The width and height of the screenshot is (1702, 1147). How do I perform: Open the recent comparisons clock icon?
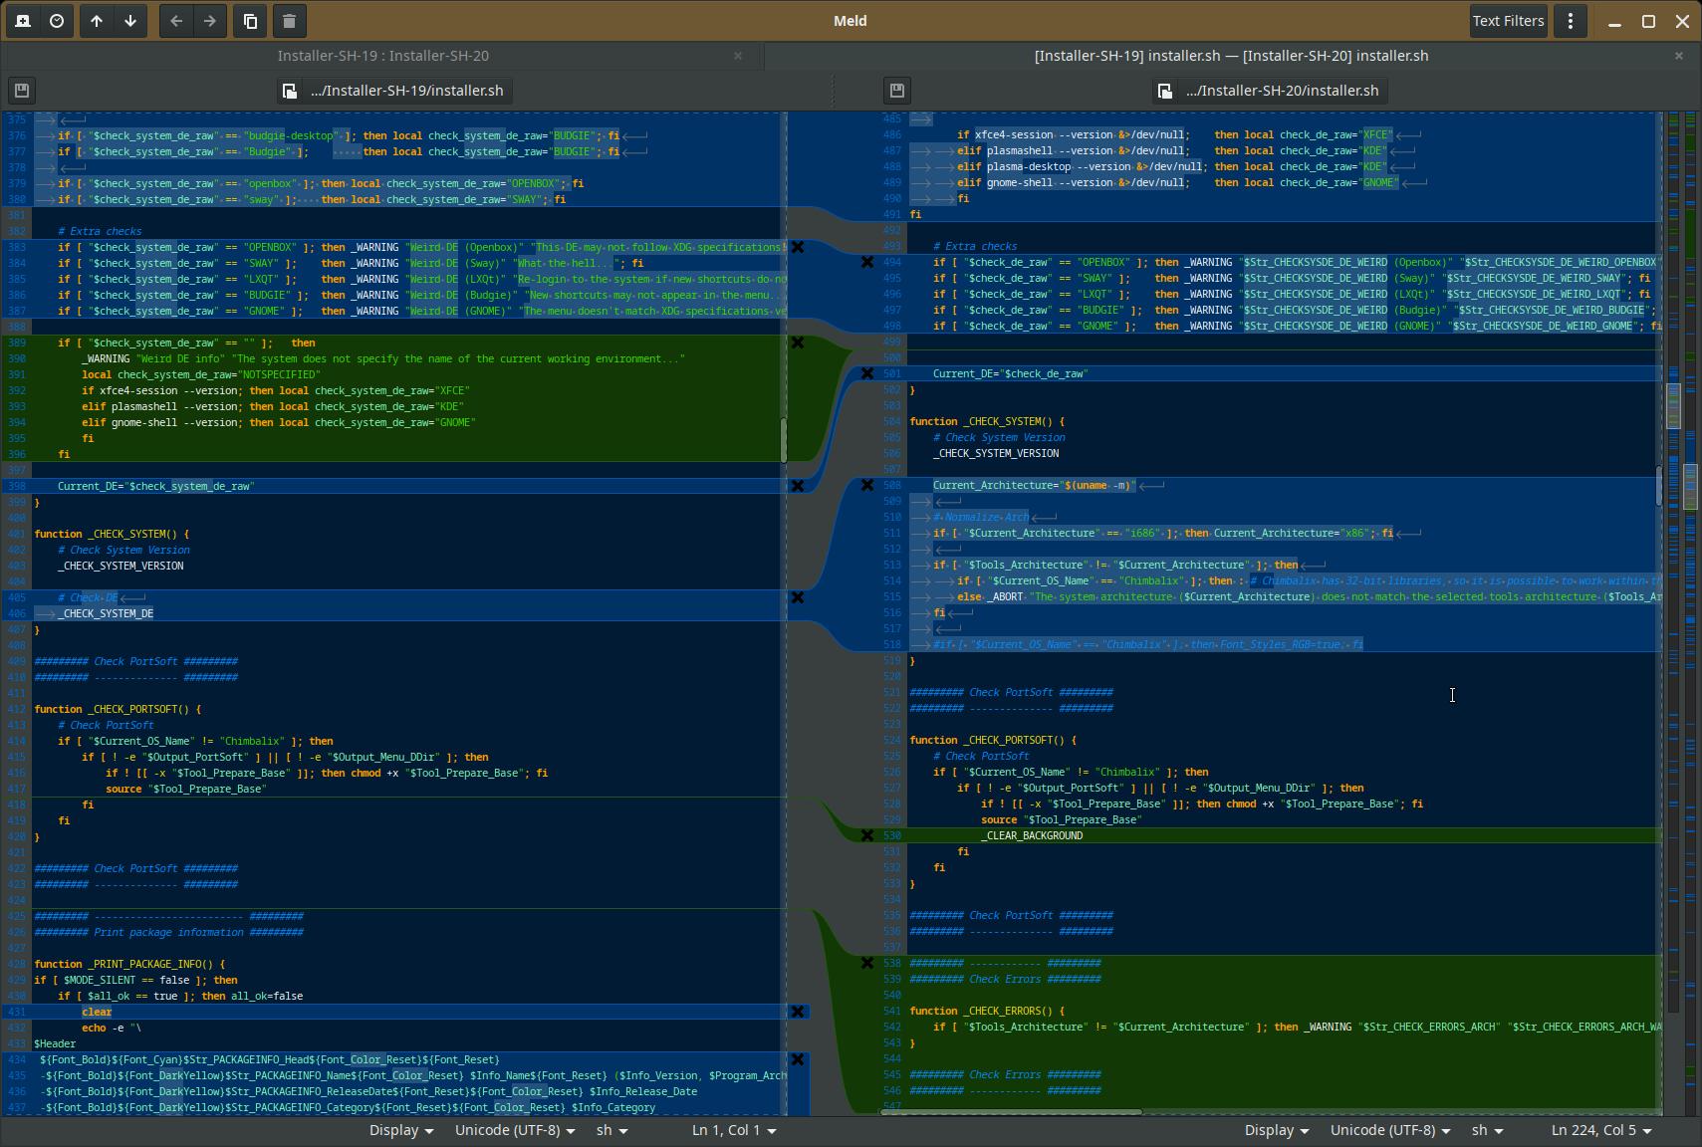tap(57, 21)
